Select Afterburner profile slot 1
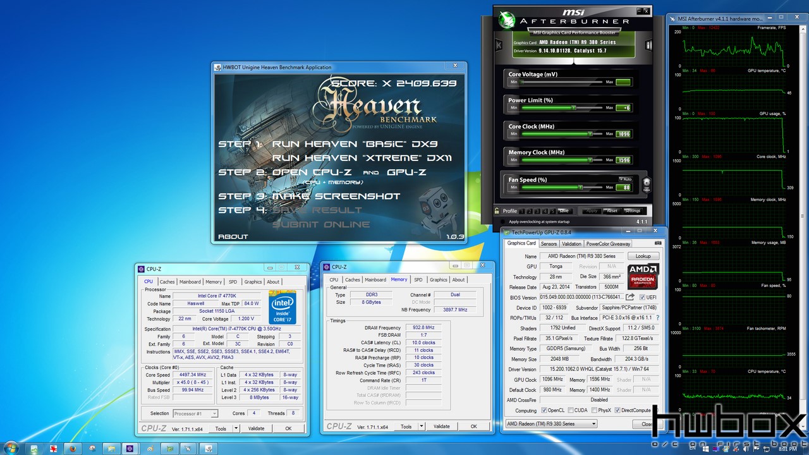This screenshot has width=809, height=455. (522, 211)
